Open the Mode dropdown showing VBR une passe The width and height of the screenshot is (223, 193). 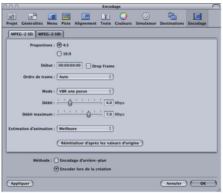(x=85, y=91)
